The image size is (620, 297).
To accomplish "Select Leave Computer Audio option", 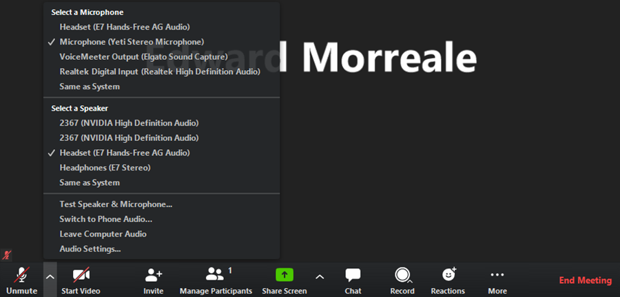I will click(x=103, y=234).
